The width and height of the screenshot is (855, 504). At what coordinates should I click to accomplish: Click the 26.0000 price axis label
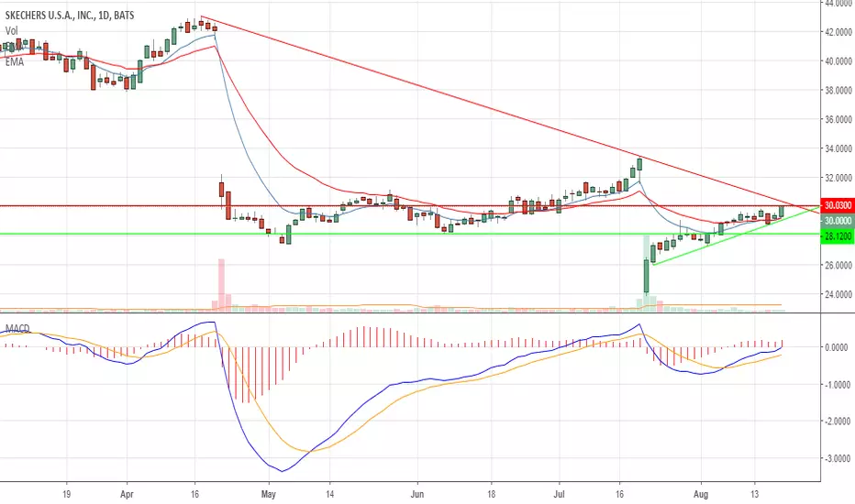pos(838,265)
